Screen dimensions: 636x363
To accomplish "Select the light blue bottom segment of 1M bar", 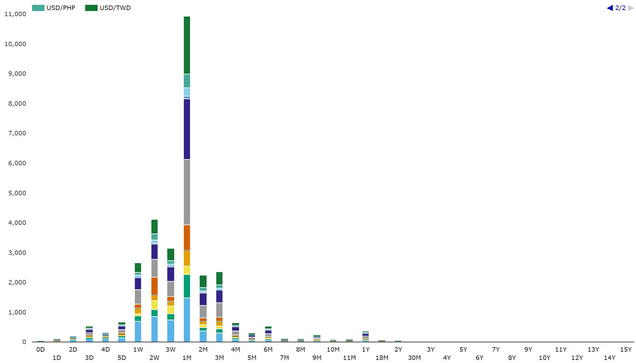I will (x=187, y=320).
